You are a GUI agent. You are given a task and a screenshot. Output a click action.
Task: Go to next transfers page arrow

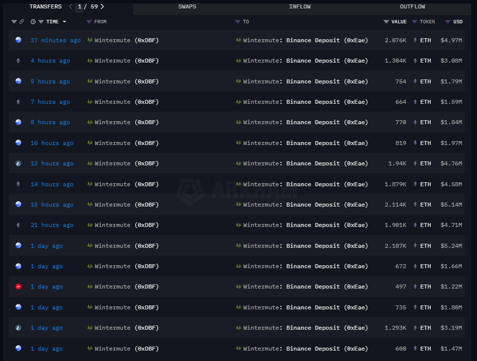[102, 6]
